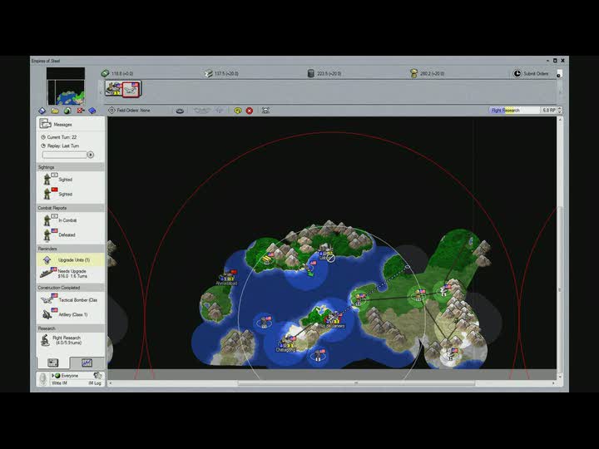Click the chat people icon beside Everyone
Image resolution: width=599 pixels, height=449 pixels.
click(x=98, y=375)
